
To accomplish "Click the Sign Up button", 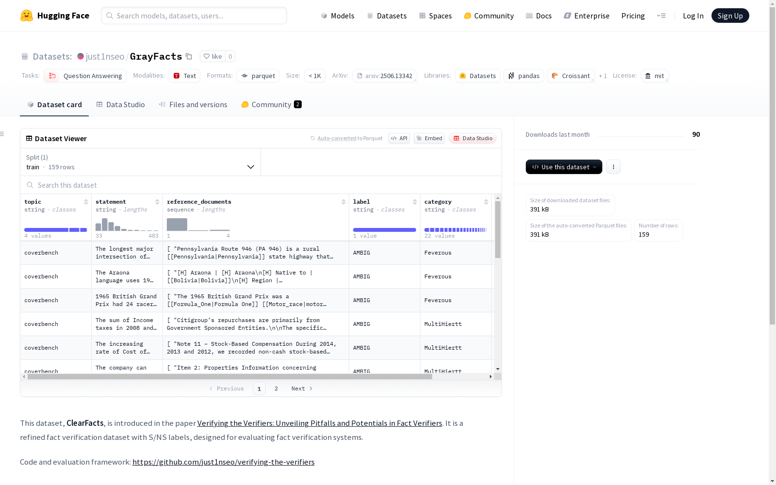I will point(730,16).
